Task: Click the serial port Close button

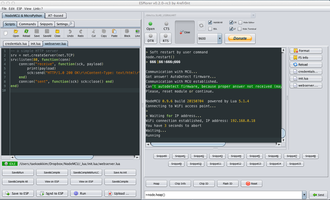Action: point(185,32)
